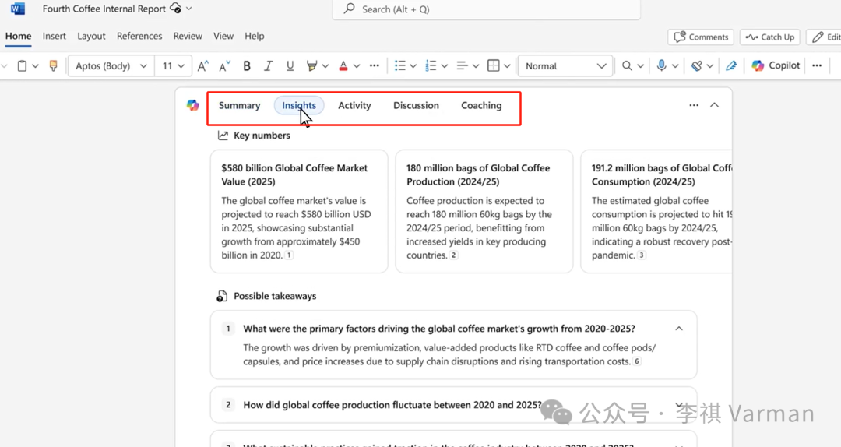The height and width of the screenshot is (447, 841).
Task: Click the Catch Up button
Action: 769,37
